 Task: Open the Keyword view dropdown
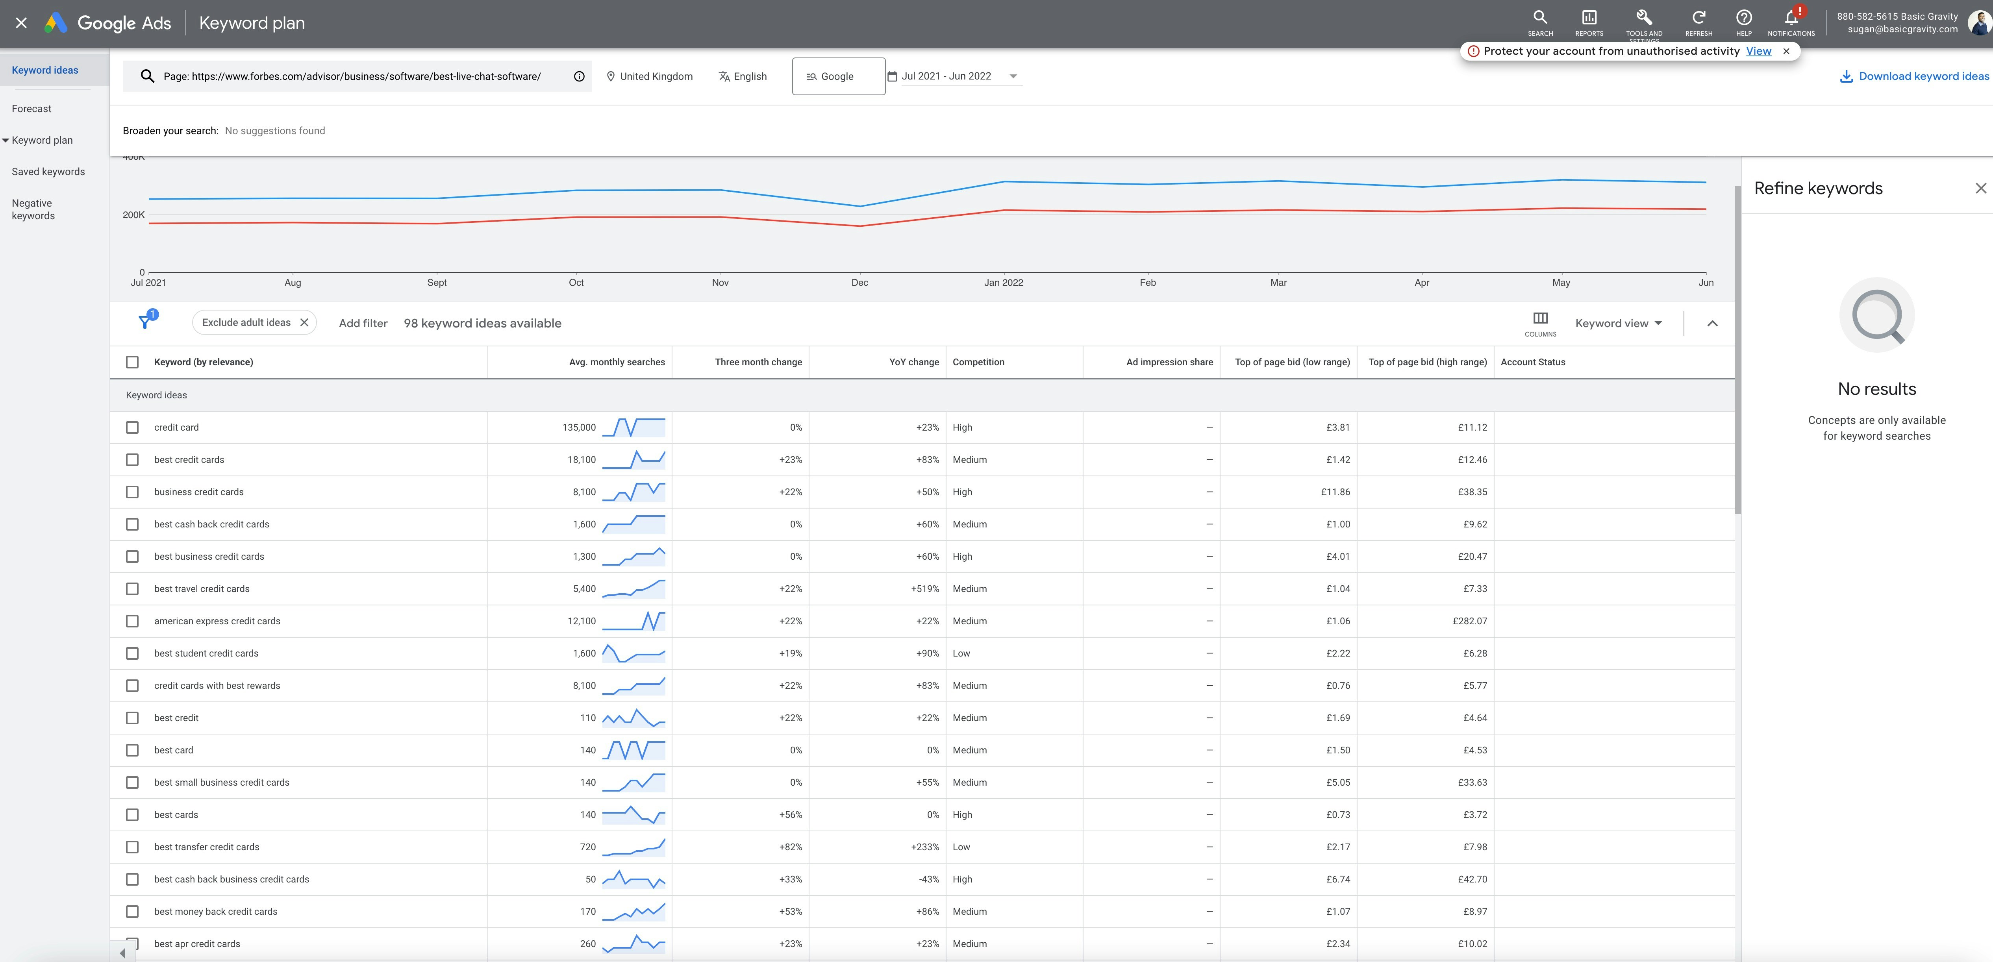point(1618,323)
